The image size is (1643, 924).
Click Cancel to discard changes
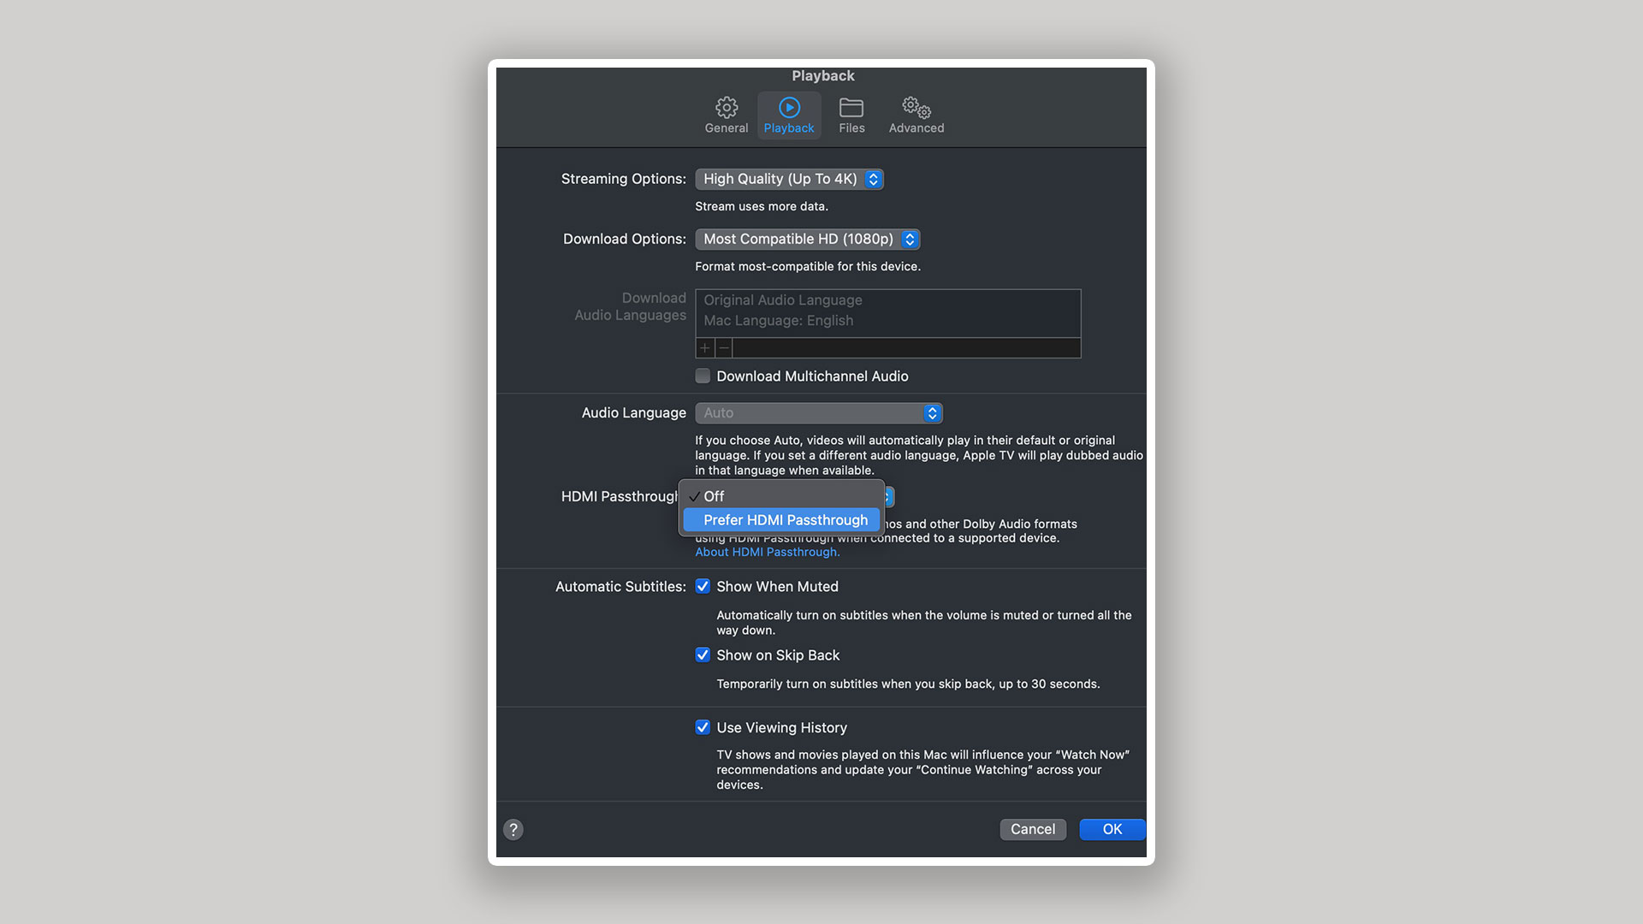tap(1031, 829)
